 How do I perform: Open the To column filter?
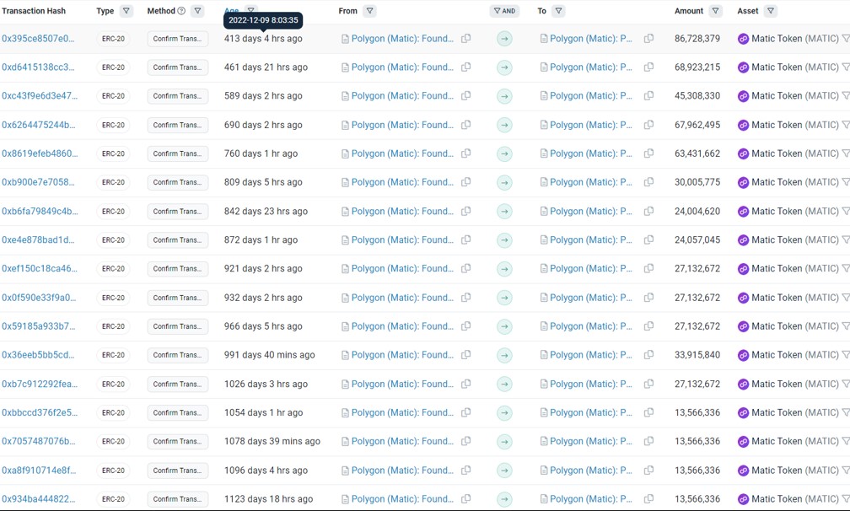tap(558, 11)
